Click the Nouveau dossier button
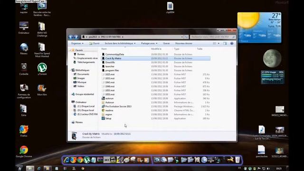This screenshot has height=171, width=304. [184, 43]
